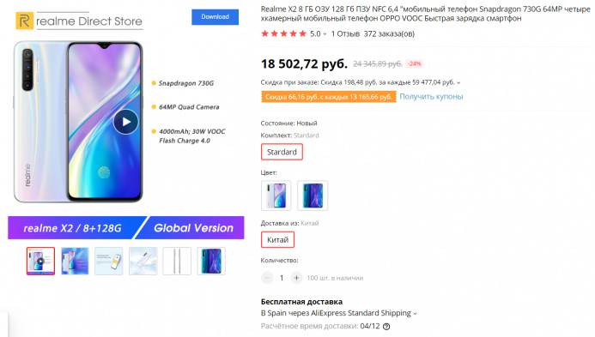Open the 1 Отзыв reviews link
Screen dimensions: 595x337
[345, 33]
